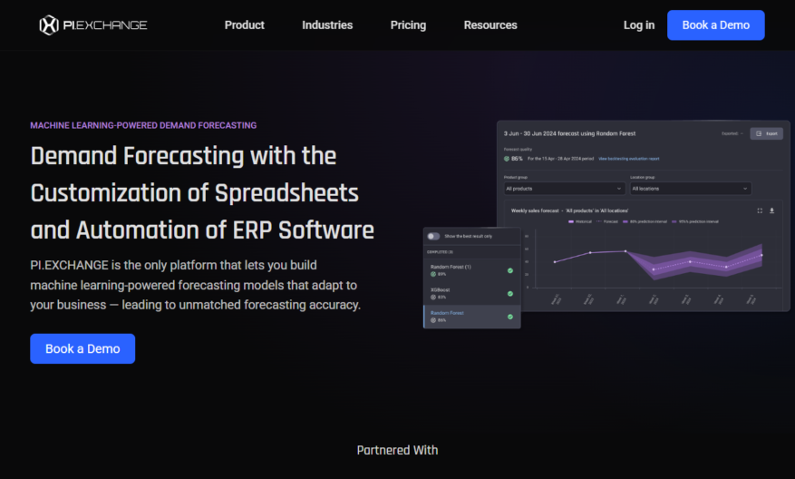Viewport: 795px width, 479px height.
Task: Click the 95% prediction interval legend
Action: pos(695,221)
